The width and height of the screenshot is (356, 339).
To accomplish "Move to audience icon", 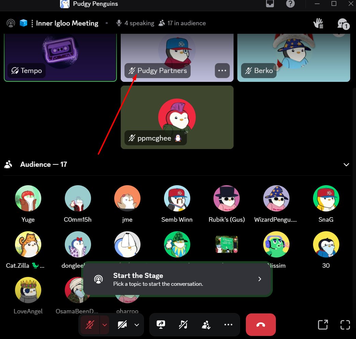I will tap(206, 325).
